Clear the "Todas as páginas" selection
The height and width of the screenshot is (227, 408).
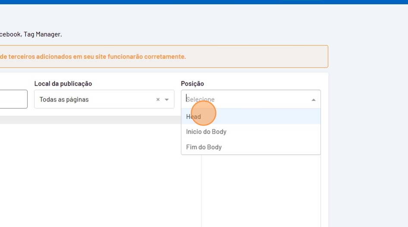click(x=158, y=99)
